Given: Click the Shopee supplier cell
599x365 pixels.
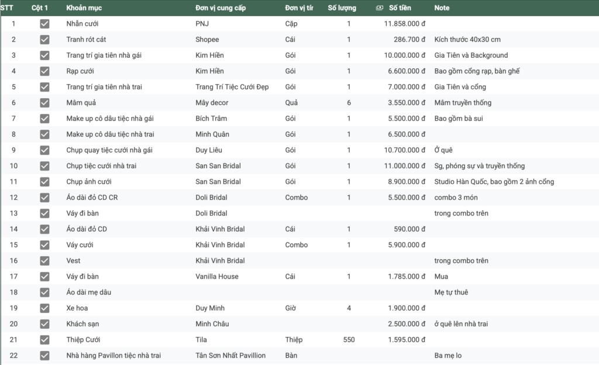Looking at the screenshot, I should (207, 39).
